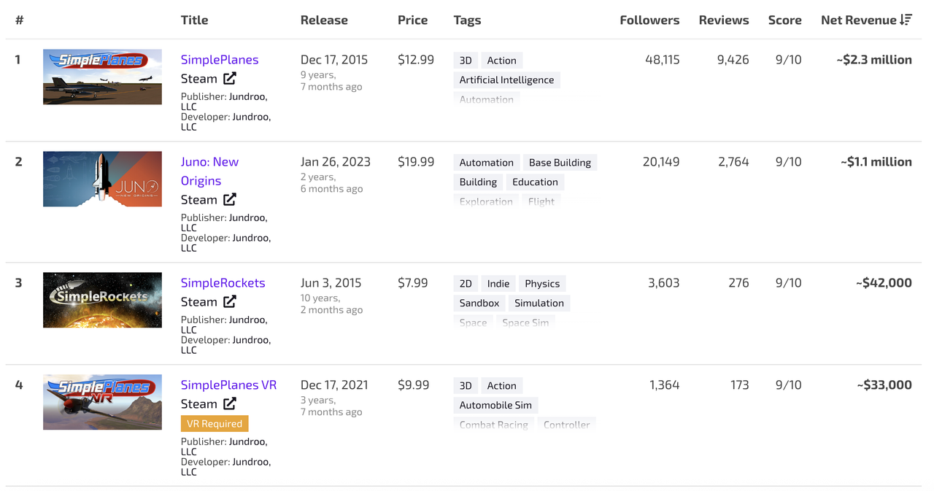Click the 48,115 followers value
The height and width of the screenshot is (491, 934).
click(x=663, y=60)
